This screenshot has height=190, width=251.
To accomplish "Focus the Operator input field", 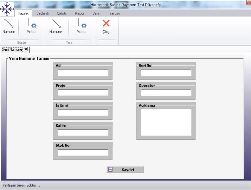I will (166, 93).
